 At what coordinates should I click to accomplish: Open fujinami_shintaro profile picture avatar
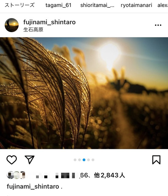[x=12, y=25]
